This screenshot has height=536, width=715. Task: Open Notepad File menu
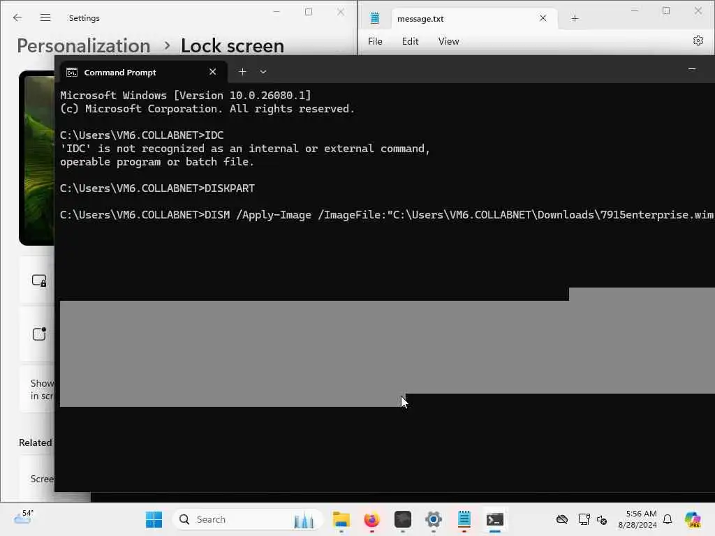375,41
